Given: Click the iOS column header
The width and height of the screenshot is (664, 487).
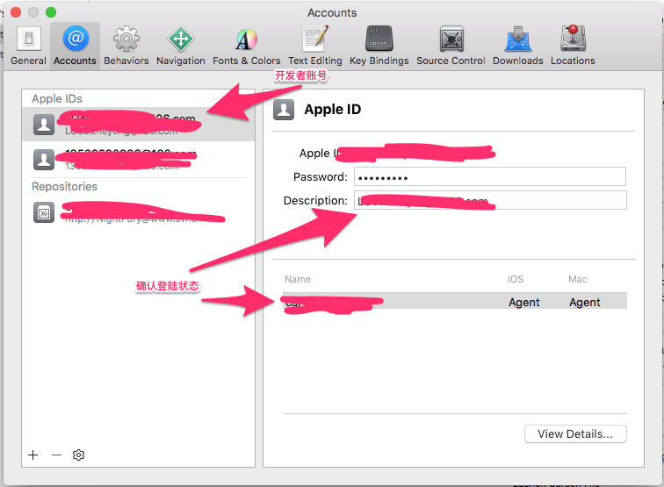Looking at the screenshot, I should click(516, 279).
